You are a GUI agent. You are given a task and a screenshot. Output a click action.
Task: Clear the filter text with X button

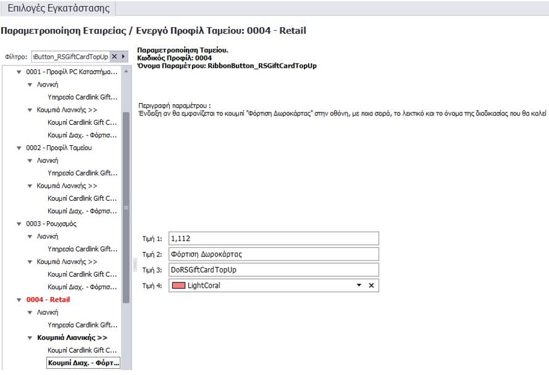(114, 56)
